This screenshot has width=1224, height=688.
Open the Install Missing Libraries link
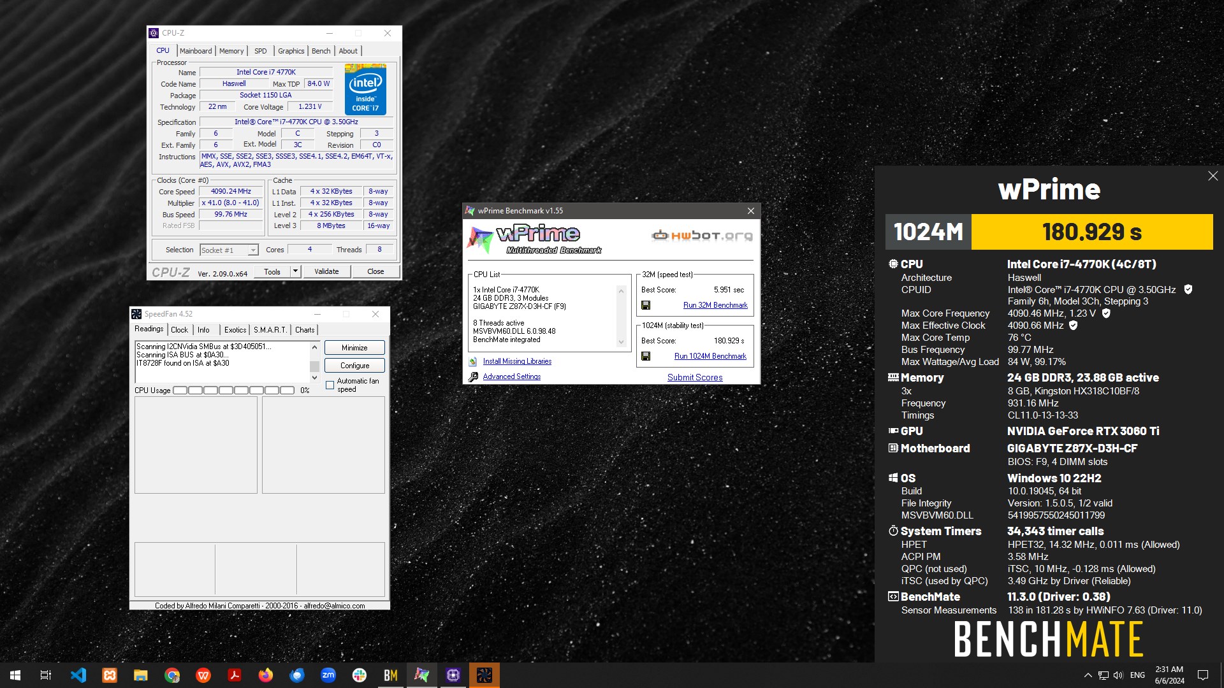[x=517, y=361]
